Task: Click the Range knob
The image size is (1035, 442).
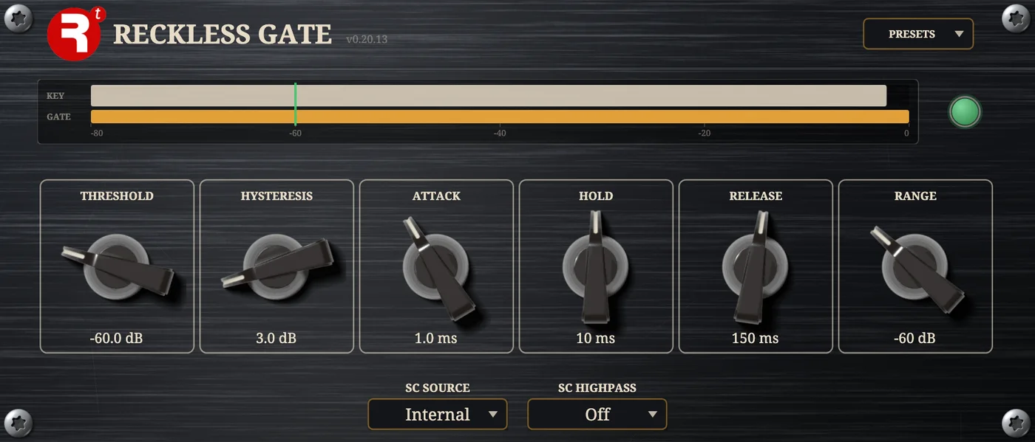Action: pos(915,267)
